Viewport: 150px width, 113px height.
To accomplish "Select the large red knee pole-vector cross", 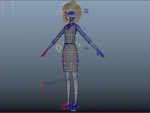I will (x=42, y=84).
